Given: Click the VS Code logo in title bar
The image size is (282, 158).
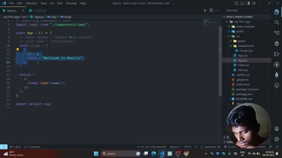Looking at the screenshot, I should (x=4, y=3).
